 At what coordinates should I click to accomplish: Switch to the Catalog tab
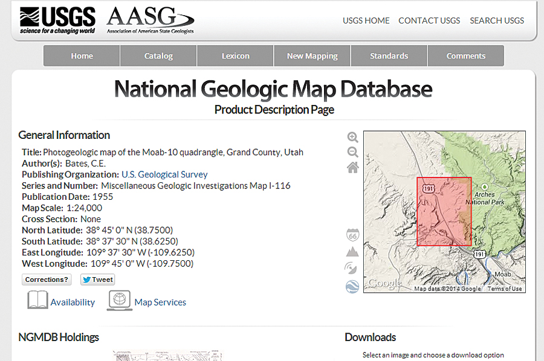158,56
